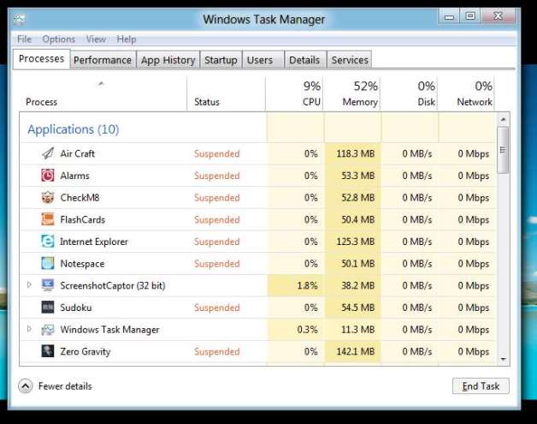The height and width of the screenshot is (424, 537).
Task: Click the Internet Explorer icon
Action: click(x=48, y=242)
